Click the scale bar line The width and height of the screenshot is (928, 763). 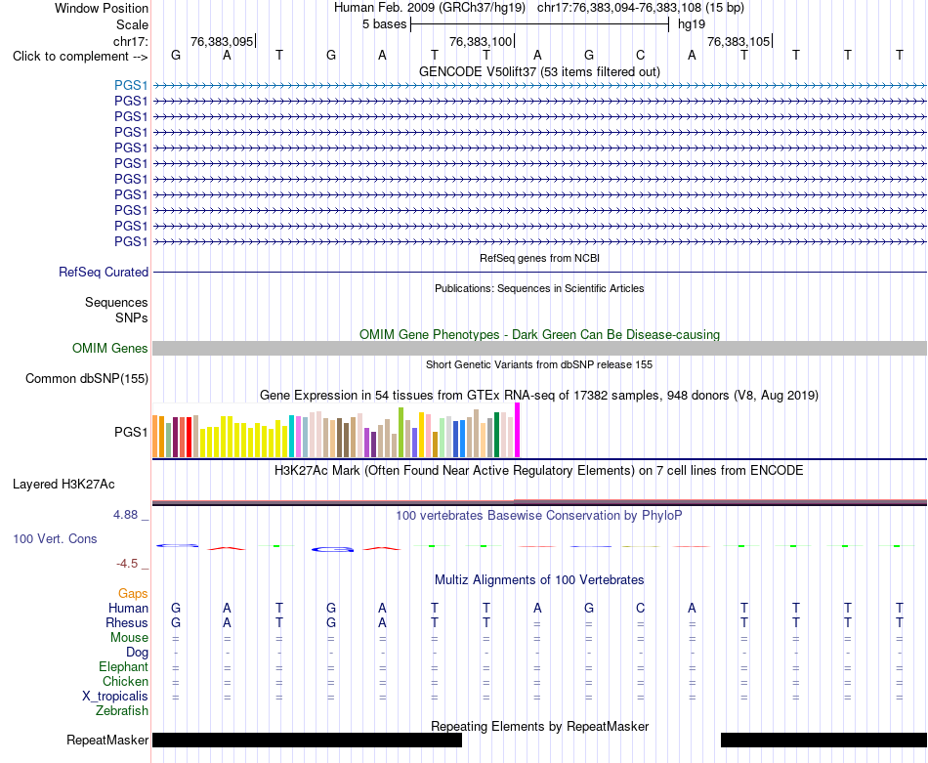pos(539,24)
